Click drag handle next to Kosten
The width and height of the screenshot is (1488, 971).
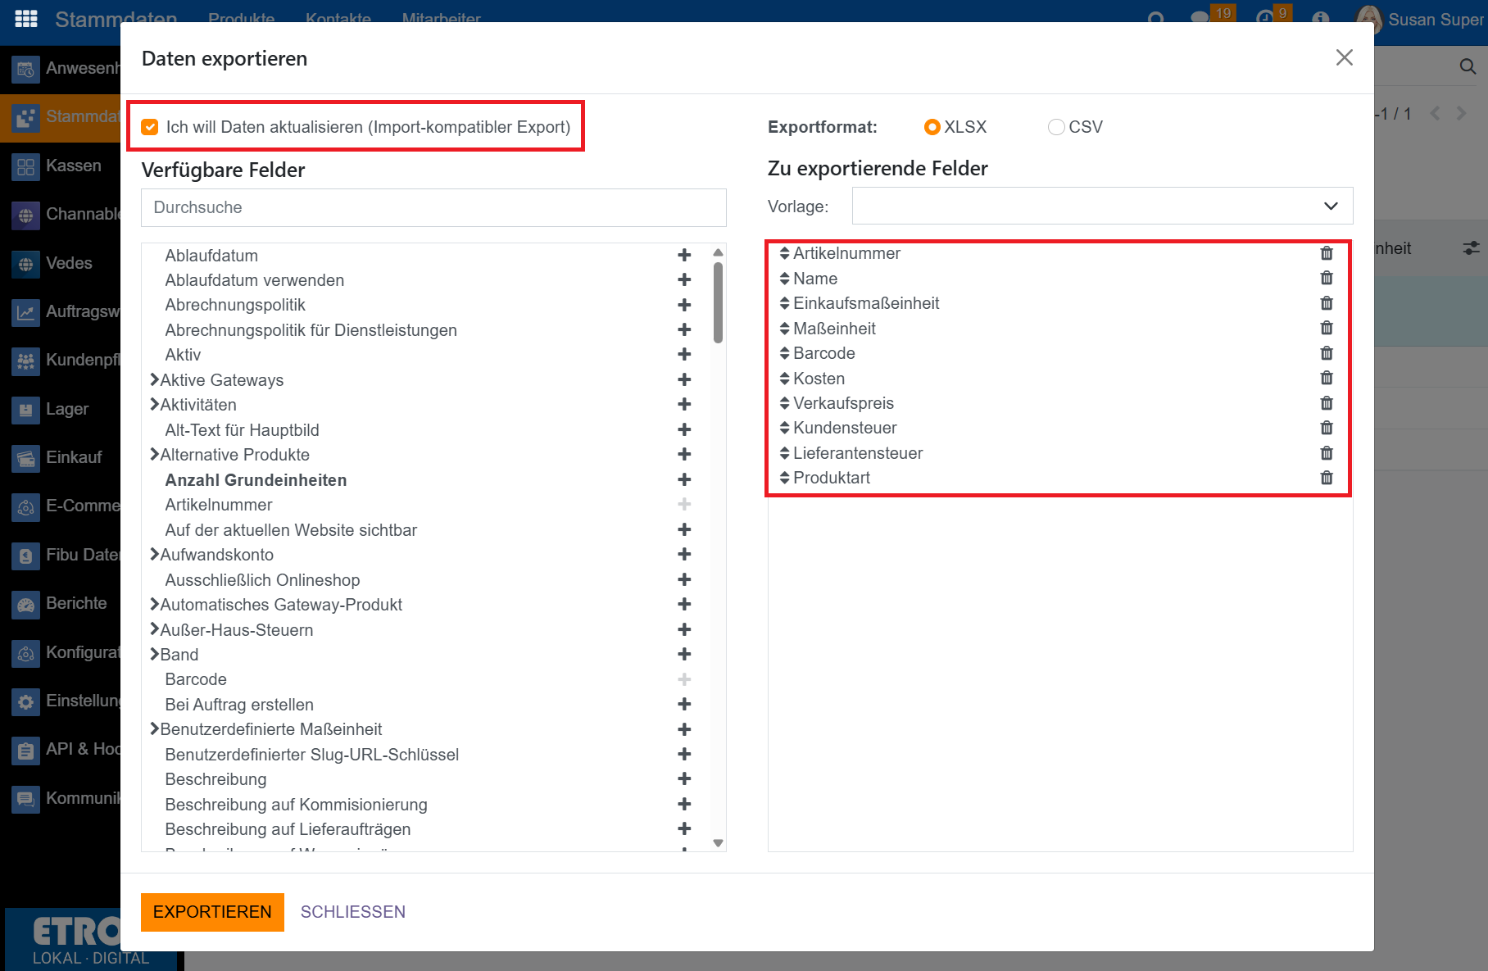click(x=784, y=379)
